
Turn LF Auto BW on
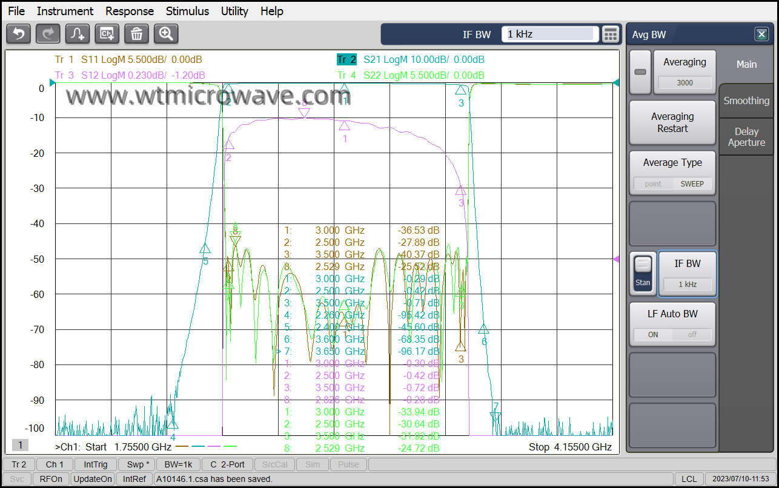(x=653, y=334)
